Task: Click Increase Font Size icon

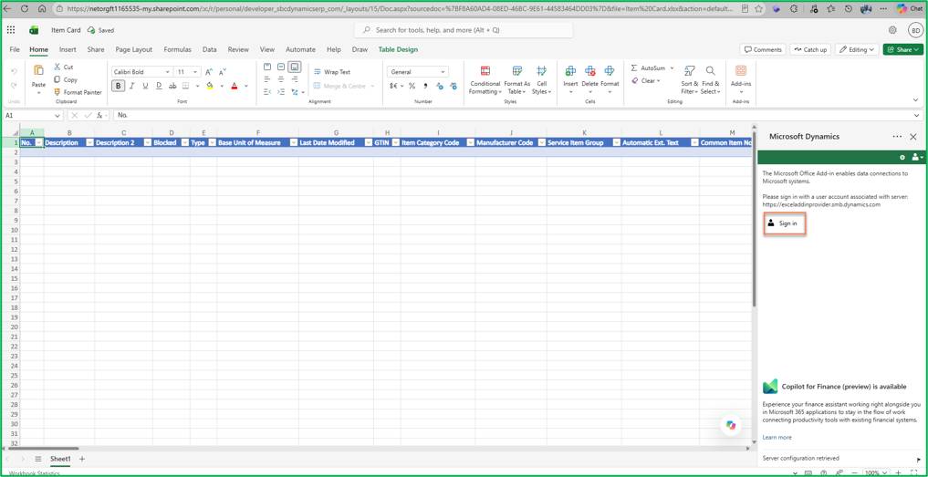Action: (209, 72)
